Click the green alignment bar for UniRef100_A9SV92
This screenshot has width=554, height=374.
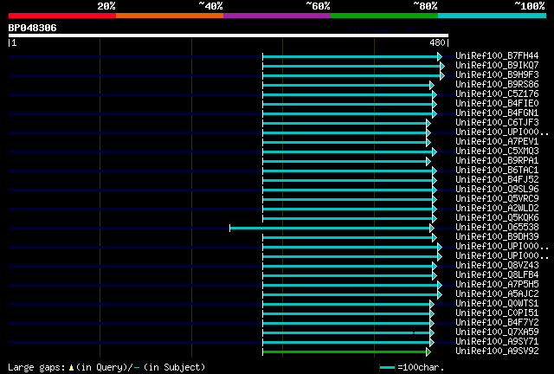coord(345,352)
